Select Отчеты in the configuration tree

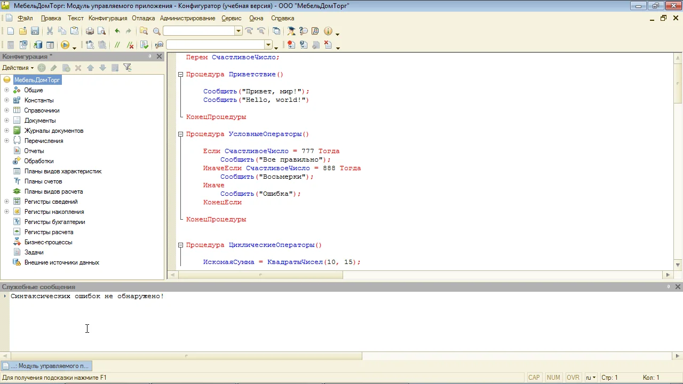click(x=34, y=151)
